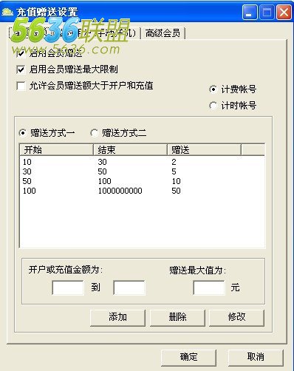294x371 pixels.
Task: Minimize the 充值赠送设置 window
Action: (250, 13)
